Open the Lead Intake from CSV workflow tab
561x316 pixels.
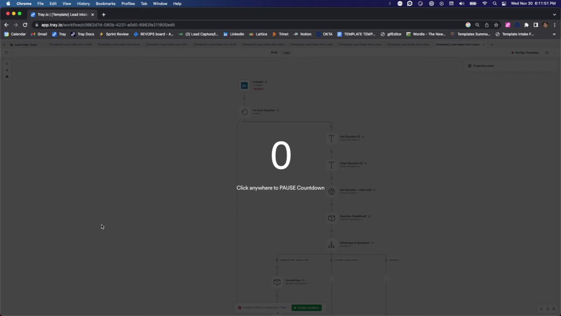tap(167, 44)
